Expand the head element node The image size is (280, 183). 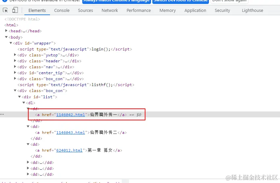tap(6, 31)
